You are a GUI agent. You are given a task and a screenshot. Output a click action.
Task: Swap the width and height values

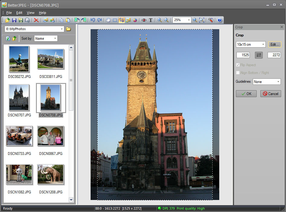coord(259,55)
